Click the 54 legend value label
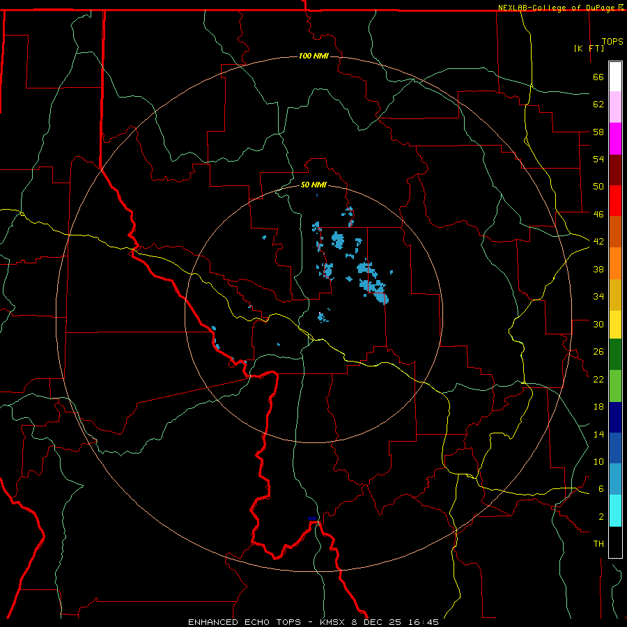The height and width of the screenshot is (627, 627). (x=598, y=159)
